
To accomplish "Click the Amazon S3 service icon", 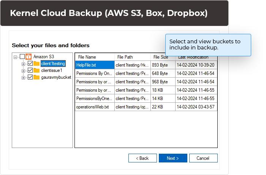I will 28,57.
